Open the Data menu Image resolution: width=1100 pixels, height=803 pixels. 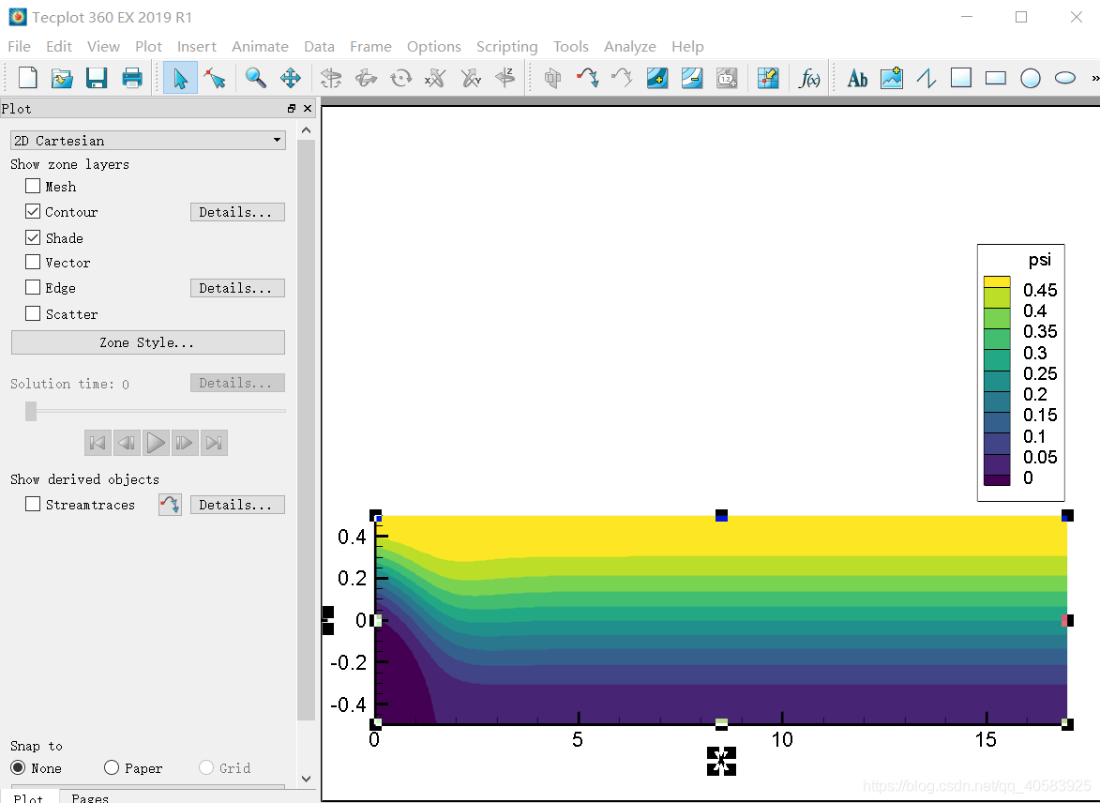319,46
